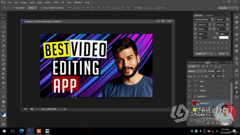
Task: Open the Windows Start menu
Action: [4, 131]
